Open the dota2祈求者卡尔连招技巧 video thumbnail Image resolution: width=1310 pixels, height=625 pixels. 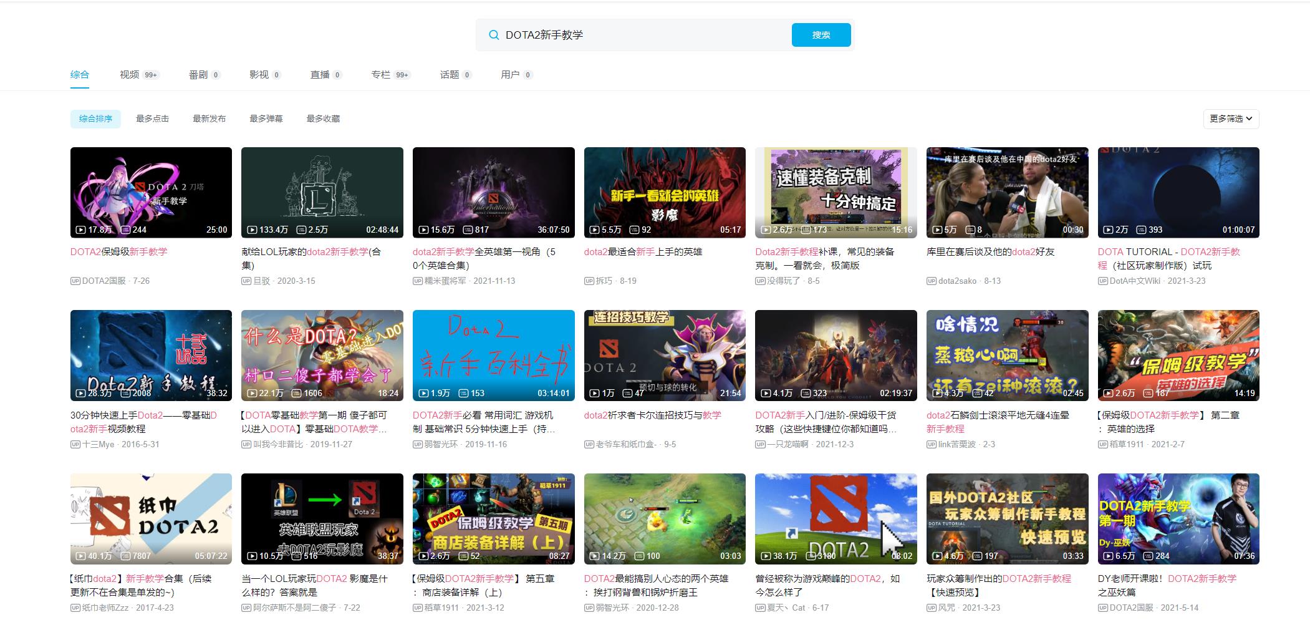(x=663, y=356)
